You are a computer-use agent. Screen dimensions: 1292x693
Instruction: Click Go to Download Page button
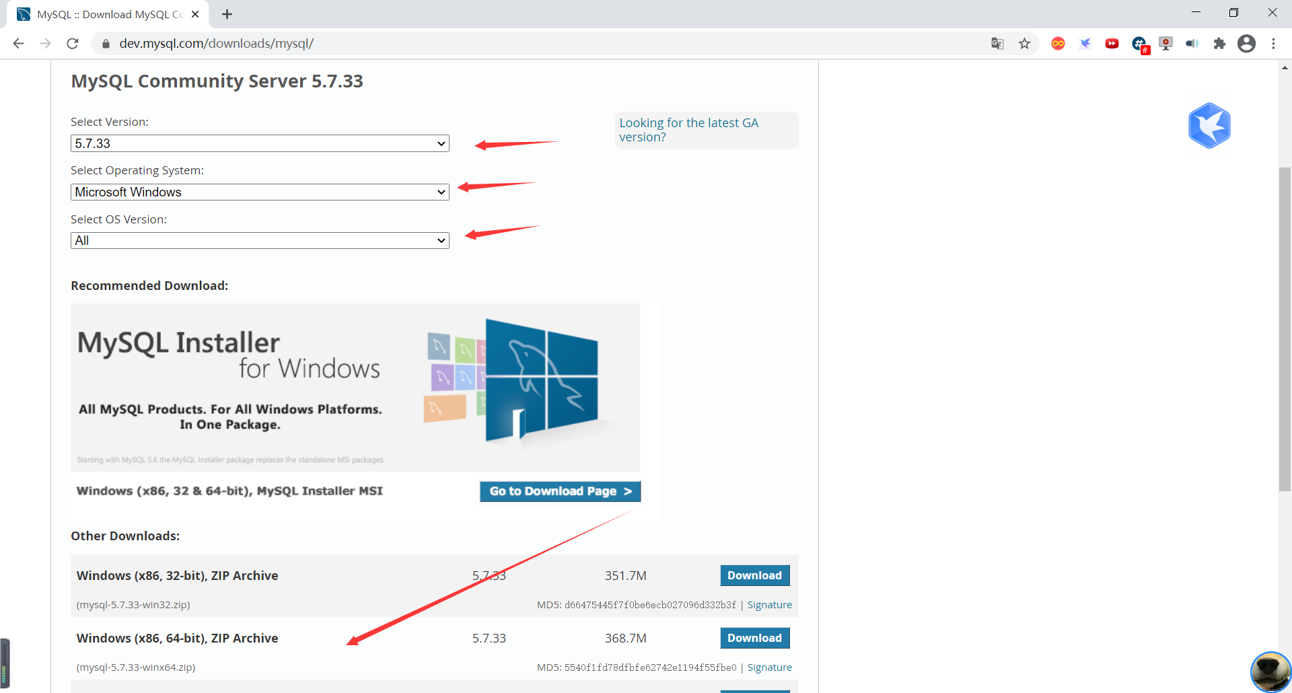click(560, 491)
